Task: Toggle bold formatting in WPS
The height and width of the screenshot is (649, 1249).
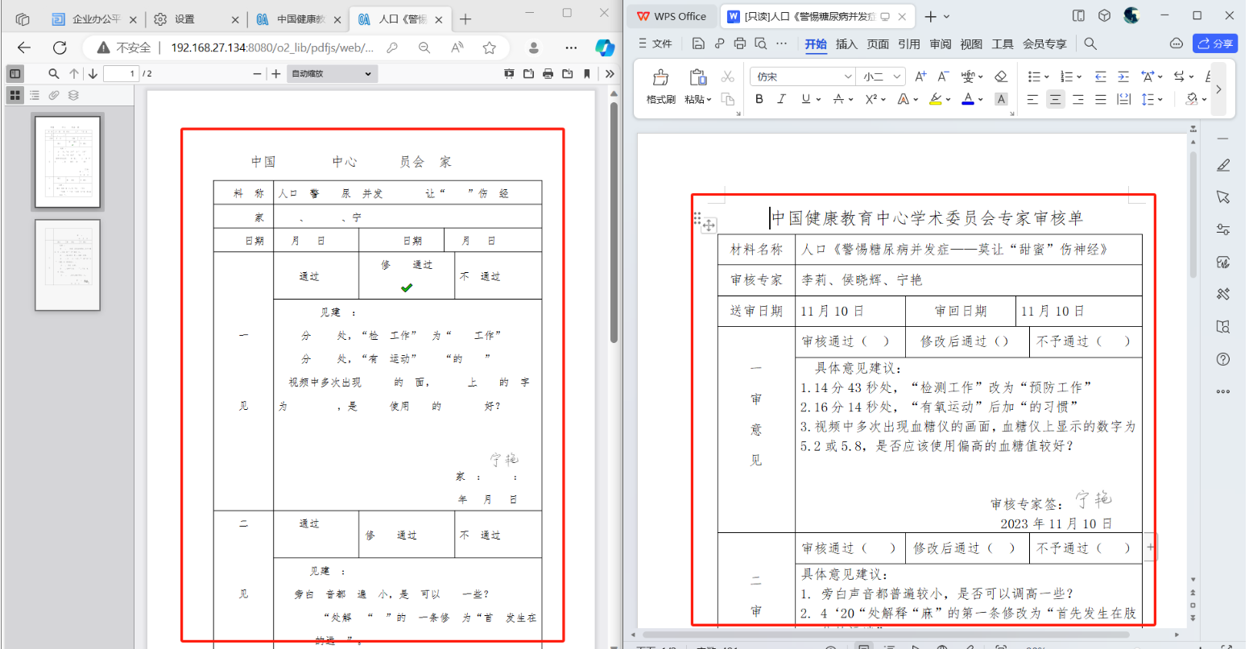Action: point(759,99)
